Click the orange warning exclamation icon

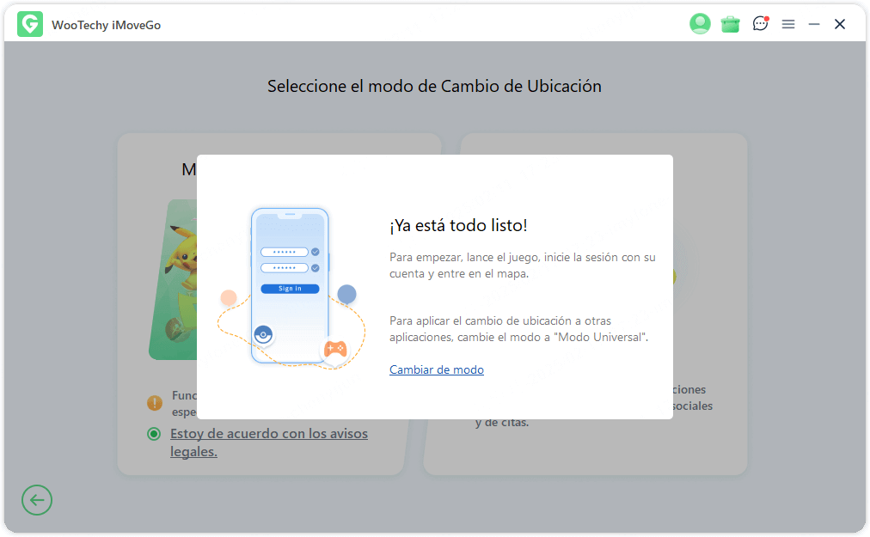pos(154,402)
